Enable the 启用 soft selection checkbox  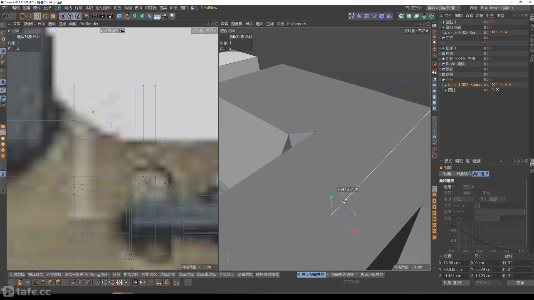click(x=454, y=187)
